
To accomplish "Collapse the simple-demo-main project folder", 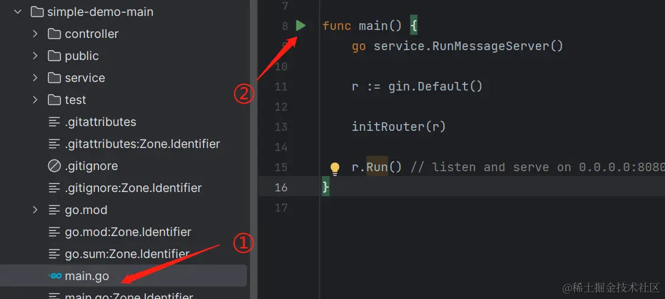I will click(17, 12).
